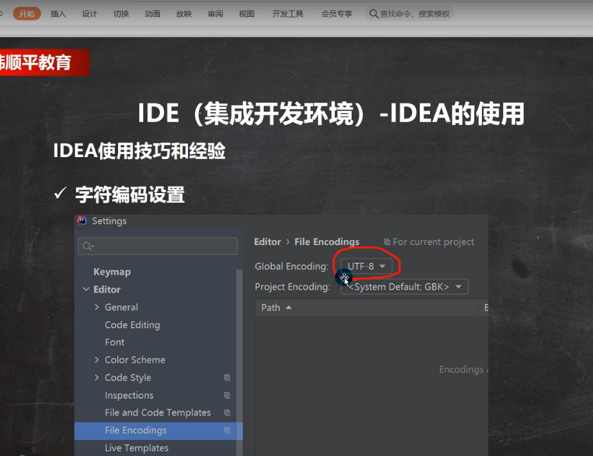Click the command search box 查找命令、搜索模板
593x456 pixels.
click(409, 14)
